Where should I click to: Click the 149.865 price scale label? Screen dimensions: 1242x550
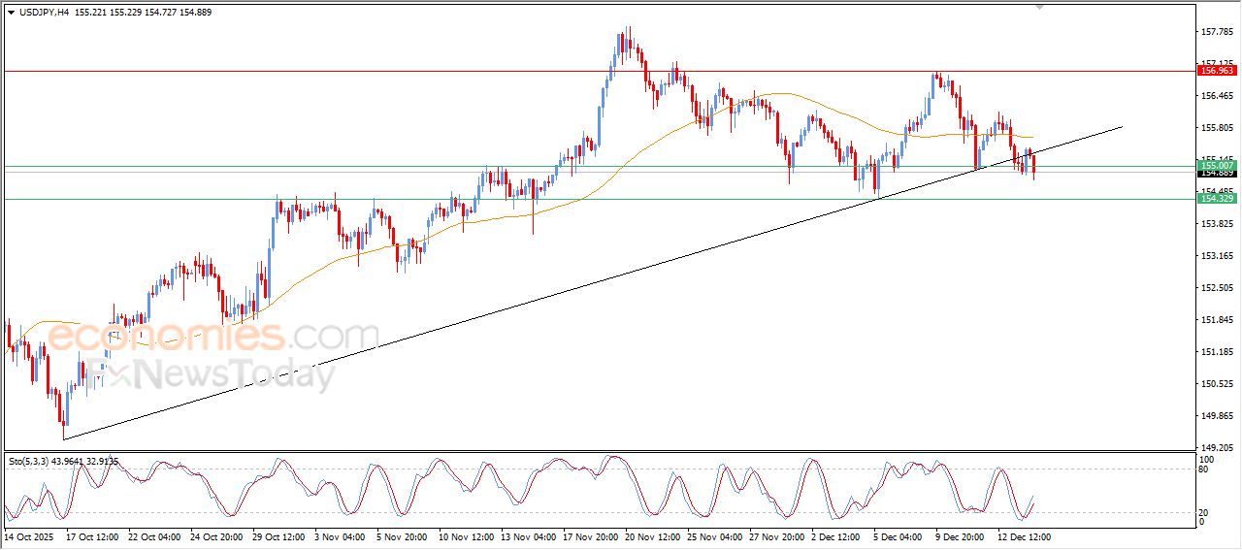[x=1216, y=415]
